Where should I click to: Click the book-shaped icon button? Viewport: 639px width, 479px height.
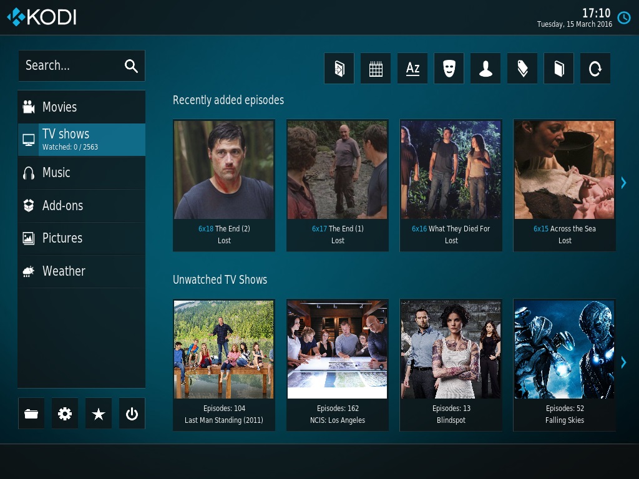tap(559, 69)
